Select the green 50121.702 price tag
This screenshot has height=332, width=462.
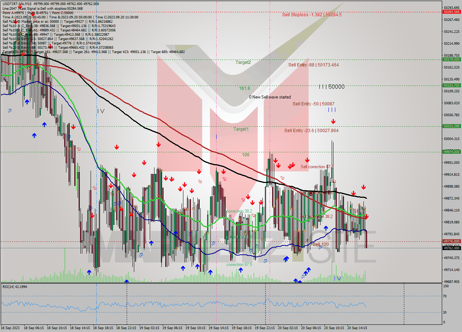tap(451, 86)
